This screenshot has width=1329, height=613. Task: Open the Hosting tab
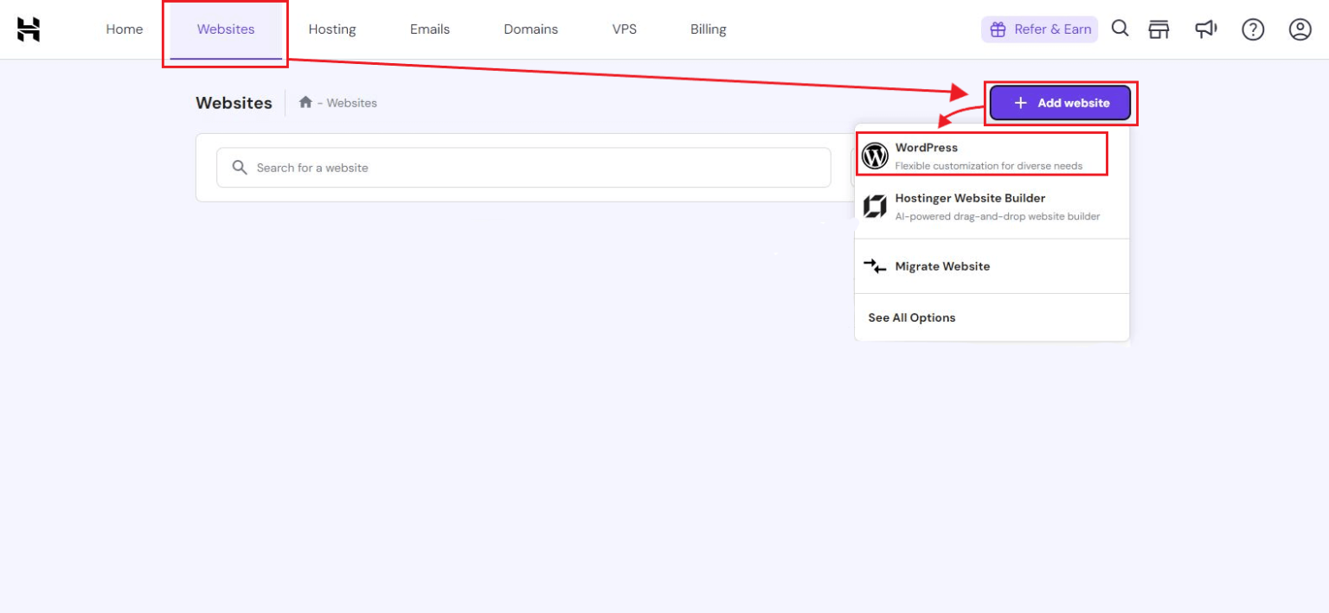(332, 29)
